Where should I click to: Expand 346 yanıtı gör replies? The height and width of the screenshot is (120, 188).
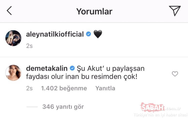click(x=63, y=107)
